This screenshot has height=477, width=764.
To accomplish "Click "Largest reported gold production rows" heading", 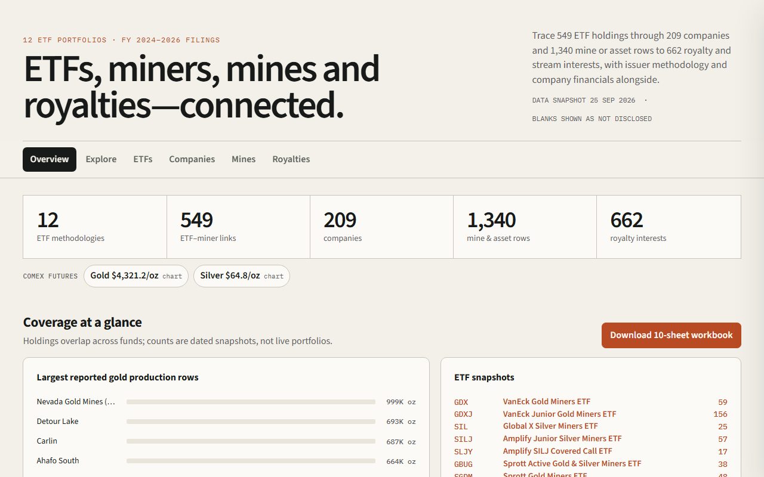I will [118, 377].
